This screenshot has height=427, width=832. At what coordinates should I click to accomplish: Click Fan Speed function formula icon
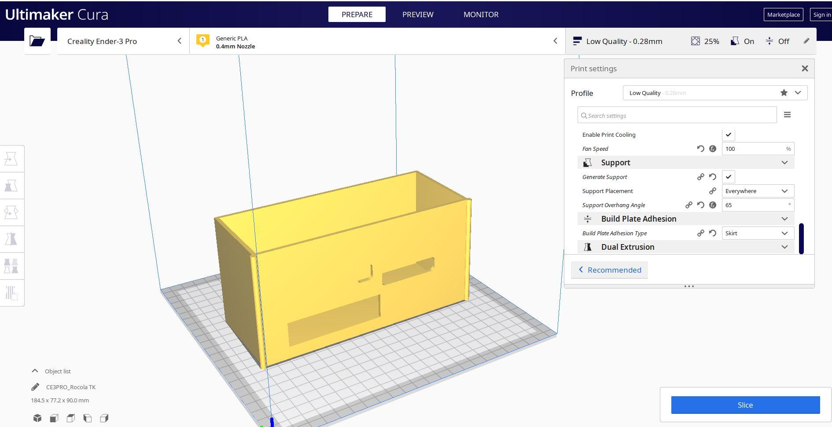point(713,149)
